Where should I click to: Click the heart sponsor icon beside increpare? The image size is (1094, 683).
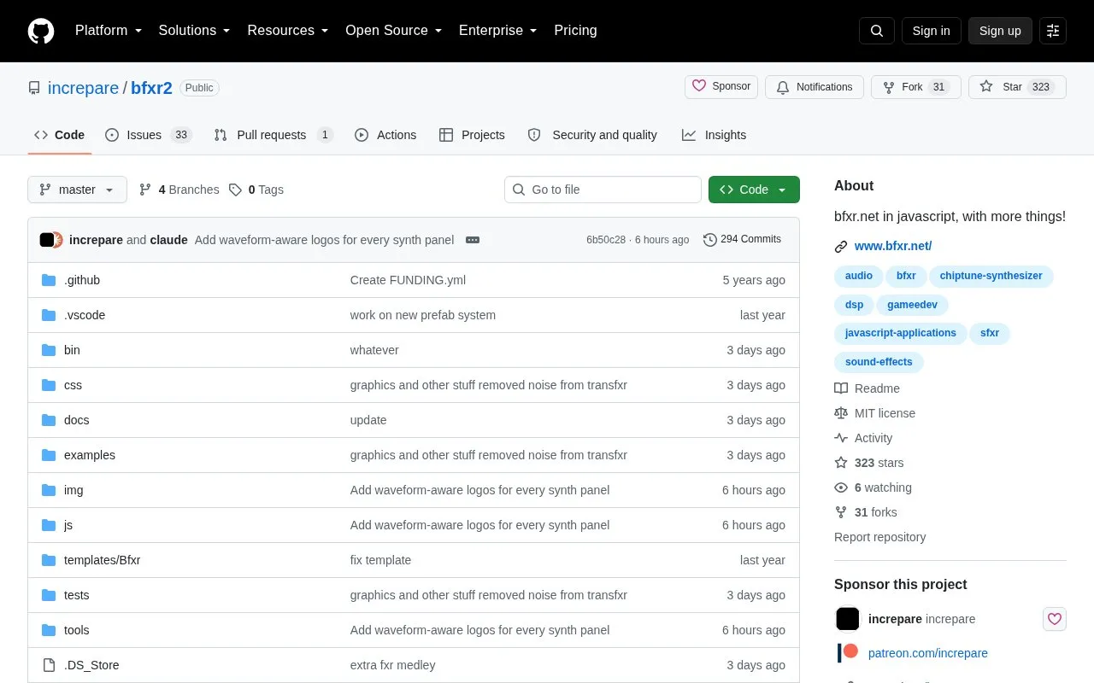click(x=1055, y=619)
